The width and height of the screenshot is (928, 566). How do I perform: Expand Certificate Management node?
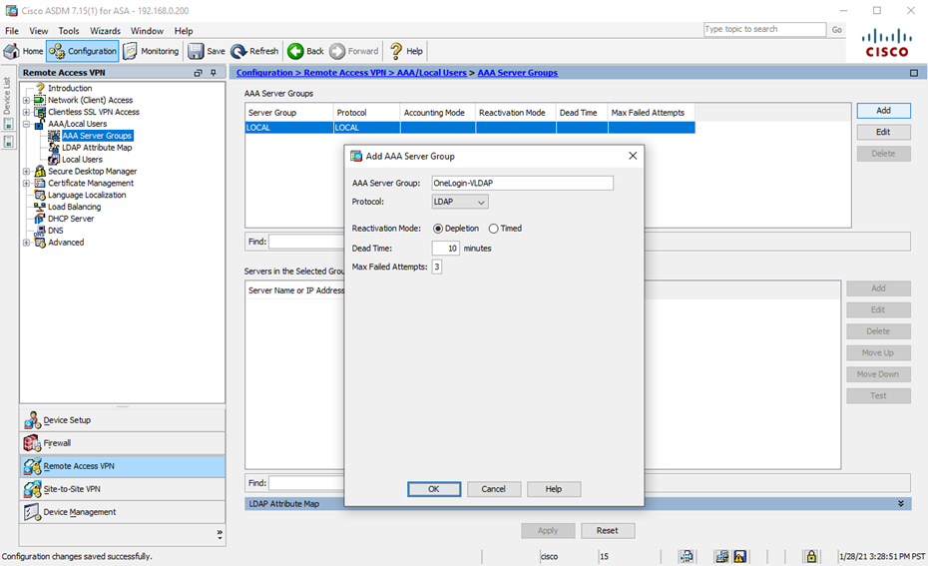pos(26,183)
